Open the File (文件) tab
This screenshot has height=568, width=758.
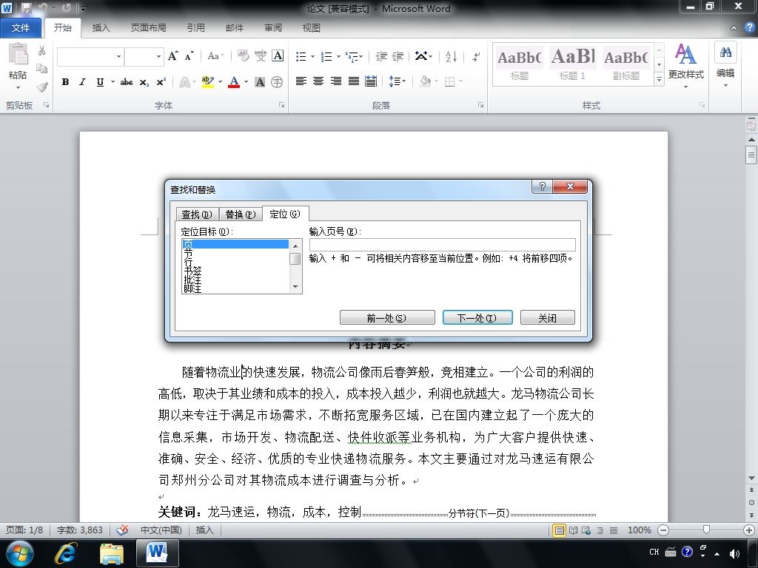(20, 27)
